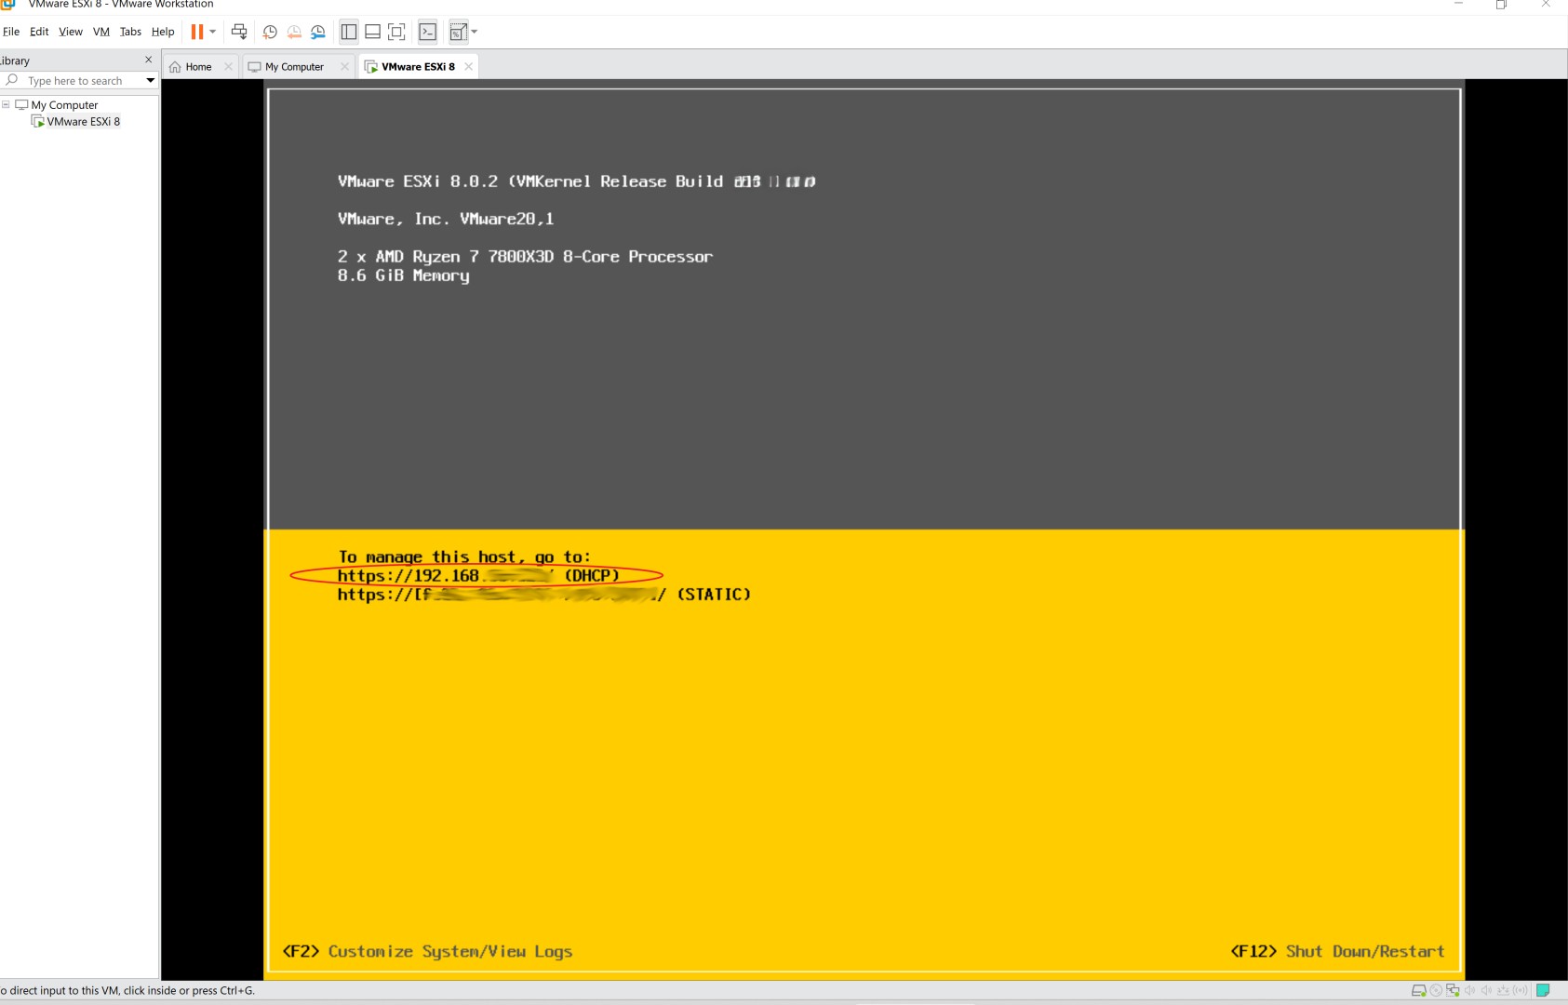Open the Help menu
This screenshot has height=1005, width=1568.
pyautogui.click(x=163, y=32)
